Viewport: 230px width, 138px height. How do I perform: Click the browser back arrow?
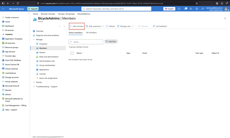coord(8,3)
